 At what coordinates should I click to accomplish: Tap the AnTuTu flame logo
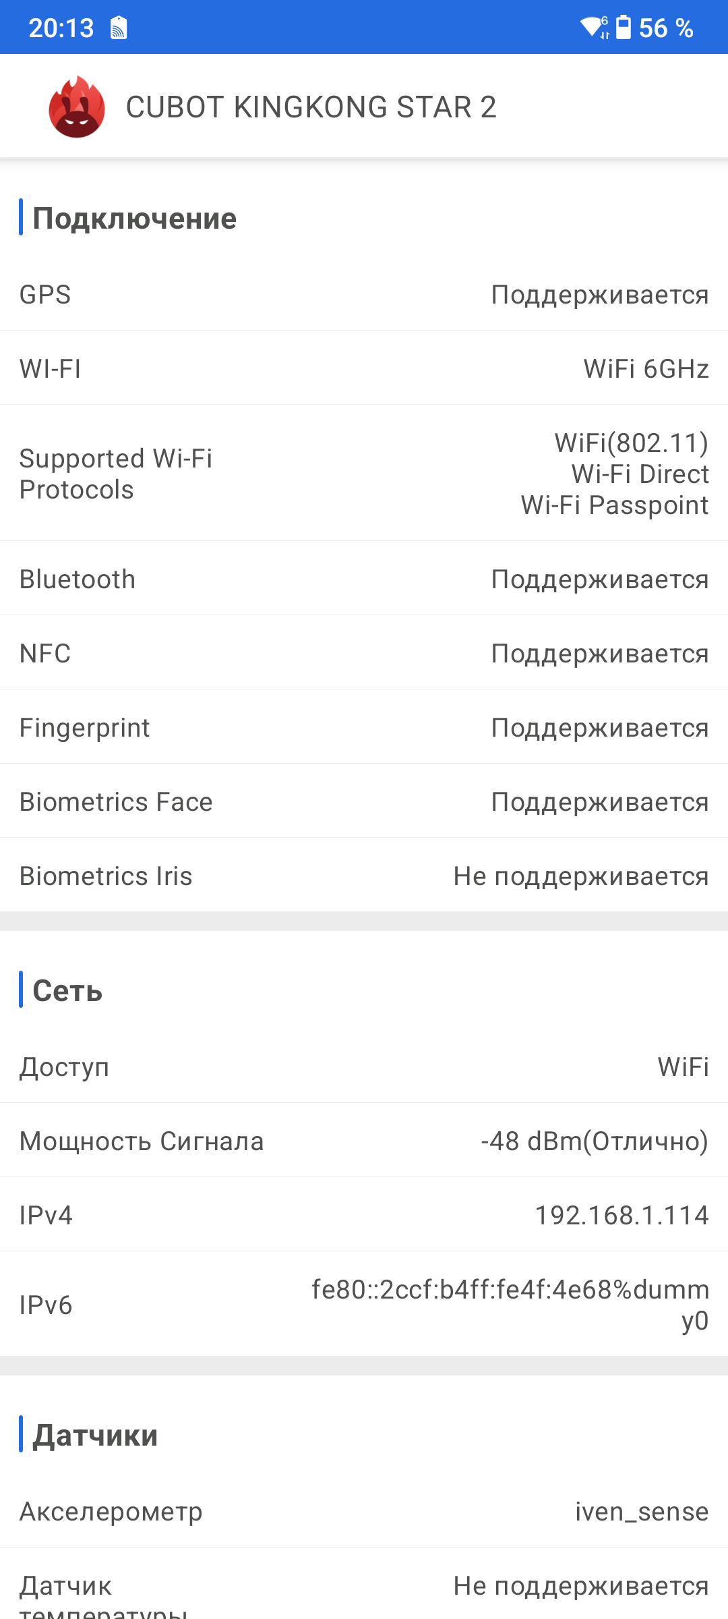coord(77,107)
